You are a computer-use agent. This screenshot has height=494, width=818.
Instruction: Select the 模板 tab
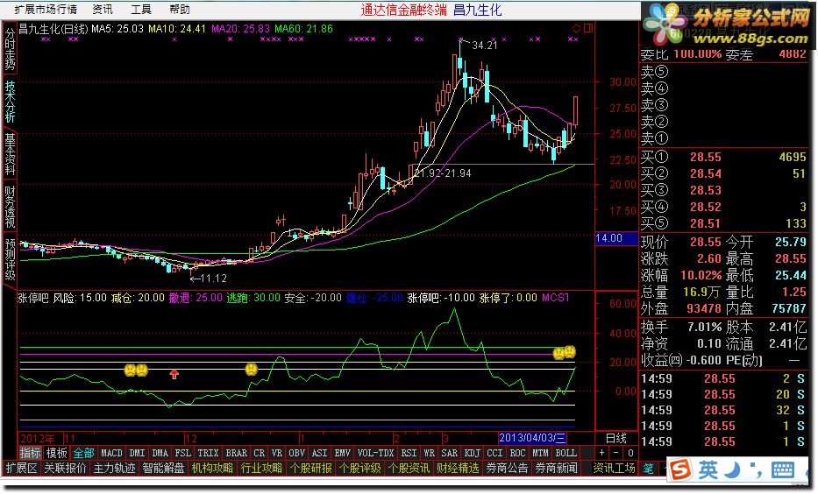click(56, 453)
